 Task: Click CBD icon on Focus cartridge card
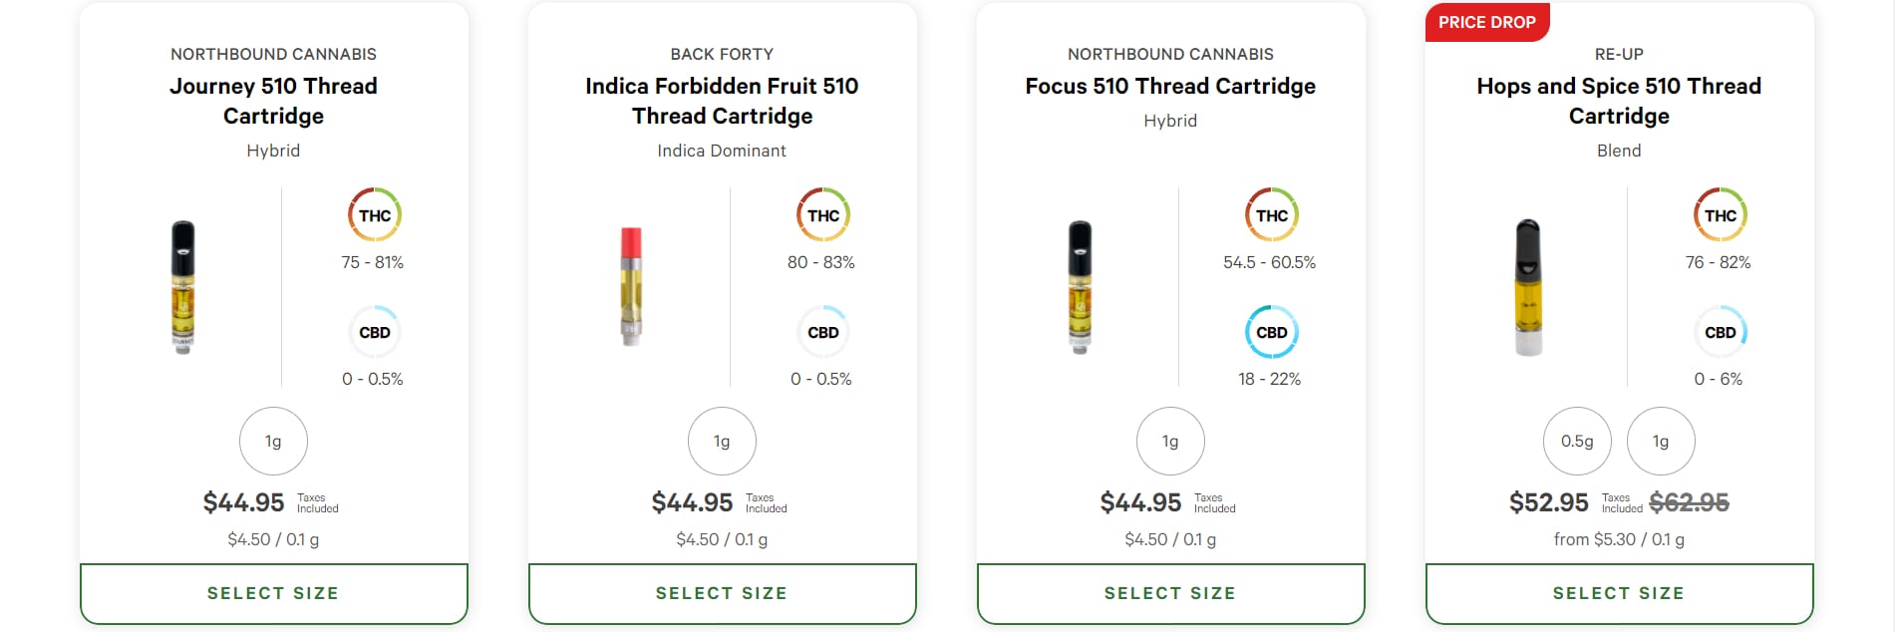pos(1272,332)
